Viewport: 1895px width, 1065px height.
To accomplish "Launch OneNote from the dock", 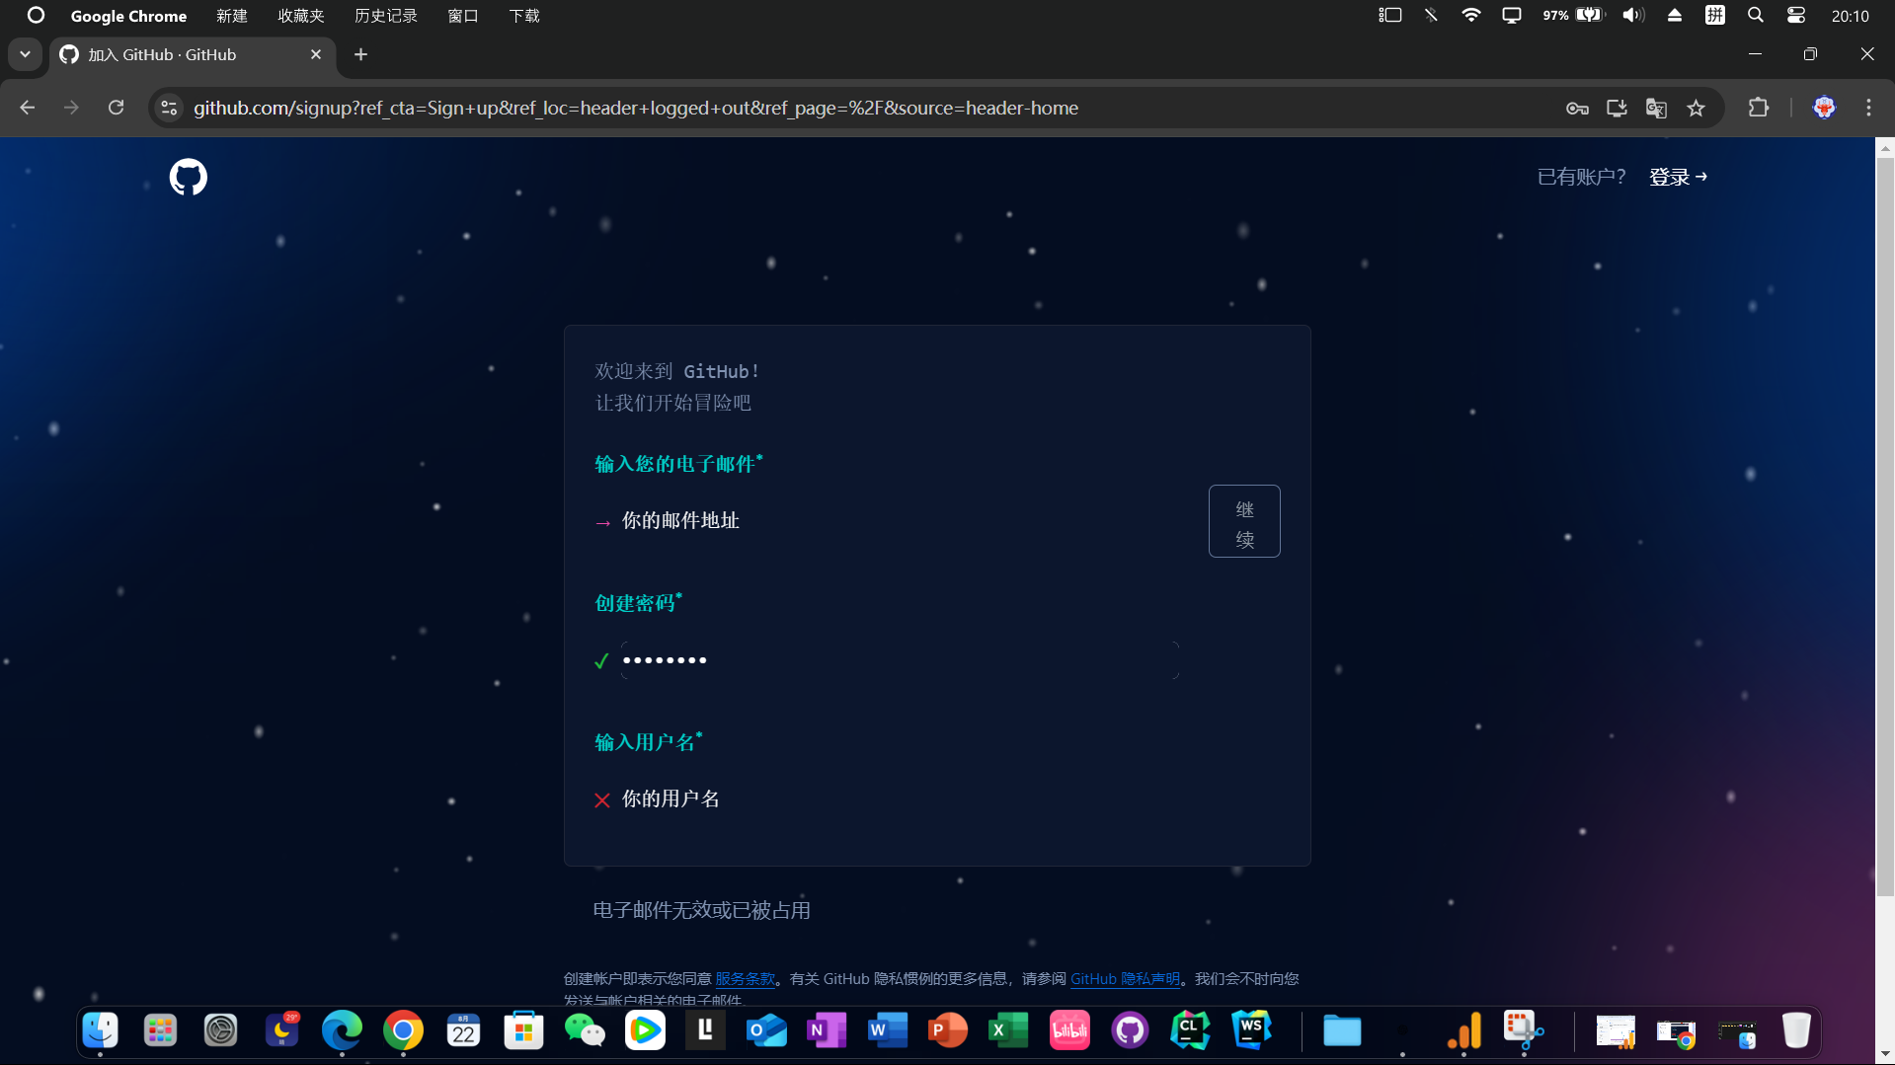I will [x=827, y=1030].
